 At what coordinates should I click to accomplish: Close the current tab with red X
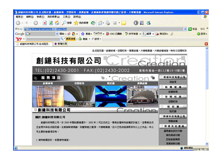pyautogui.click(x=206, y=44)
